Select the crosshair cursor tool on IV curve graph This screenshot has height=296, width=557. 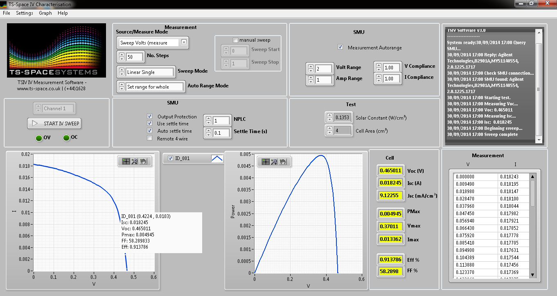coord(126,161)
